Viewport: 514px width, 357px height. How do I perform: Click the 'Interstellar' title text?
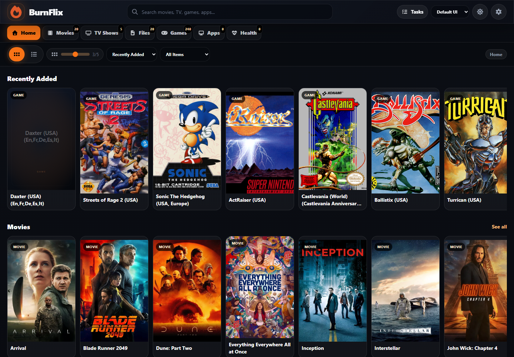pyautogui.click(x=387, y=348)
